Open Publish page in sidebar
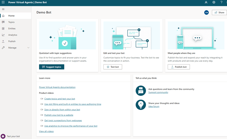Screen dimensions: 227x139 [16, 41]
